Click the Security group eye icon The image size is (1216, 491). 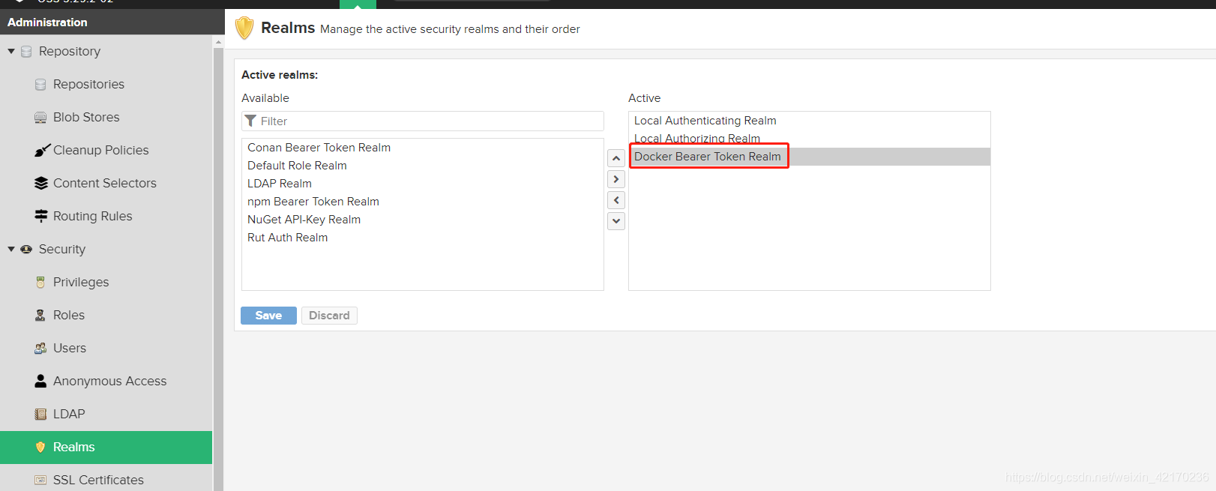coord(26,249)
